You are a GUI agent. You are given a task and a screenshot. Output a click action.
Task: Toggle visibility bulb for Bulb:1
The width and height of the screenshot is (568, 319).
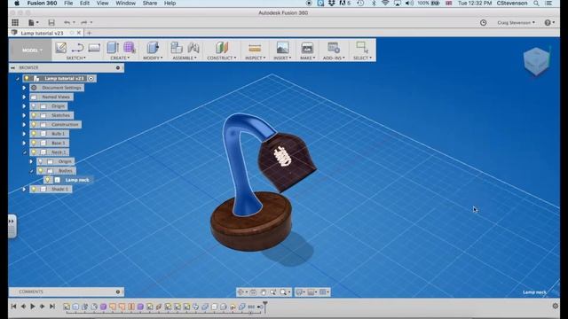[x=34, y=134]
